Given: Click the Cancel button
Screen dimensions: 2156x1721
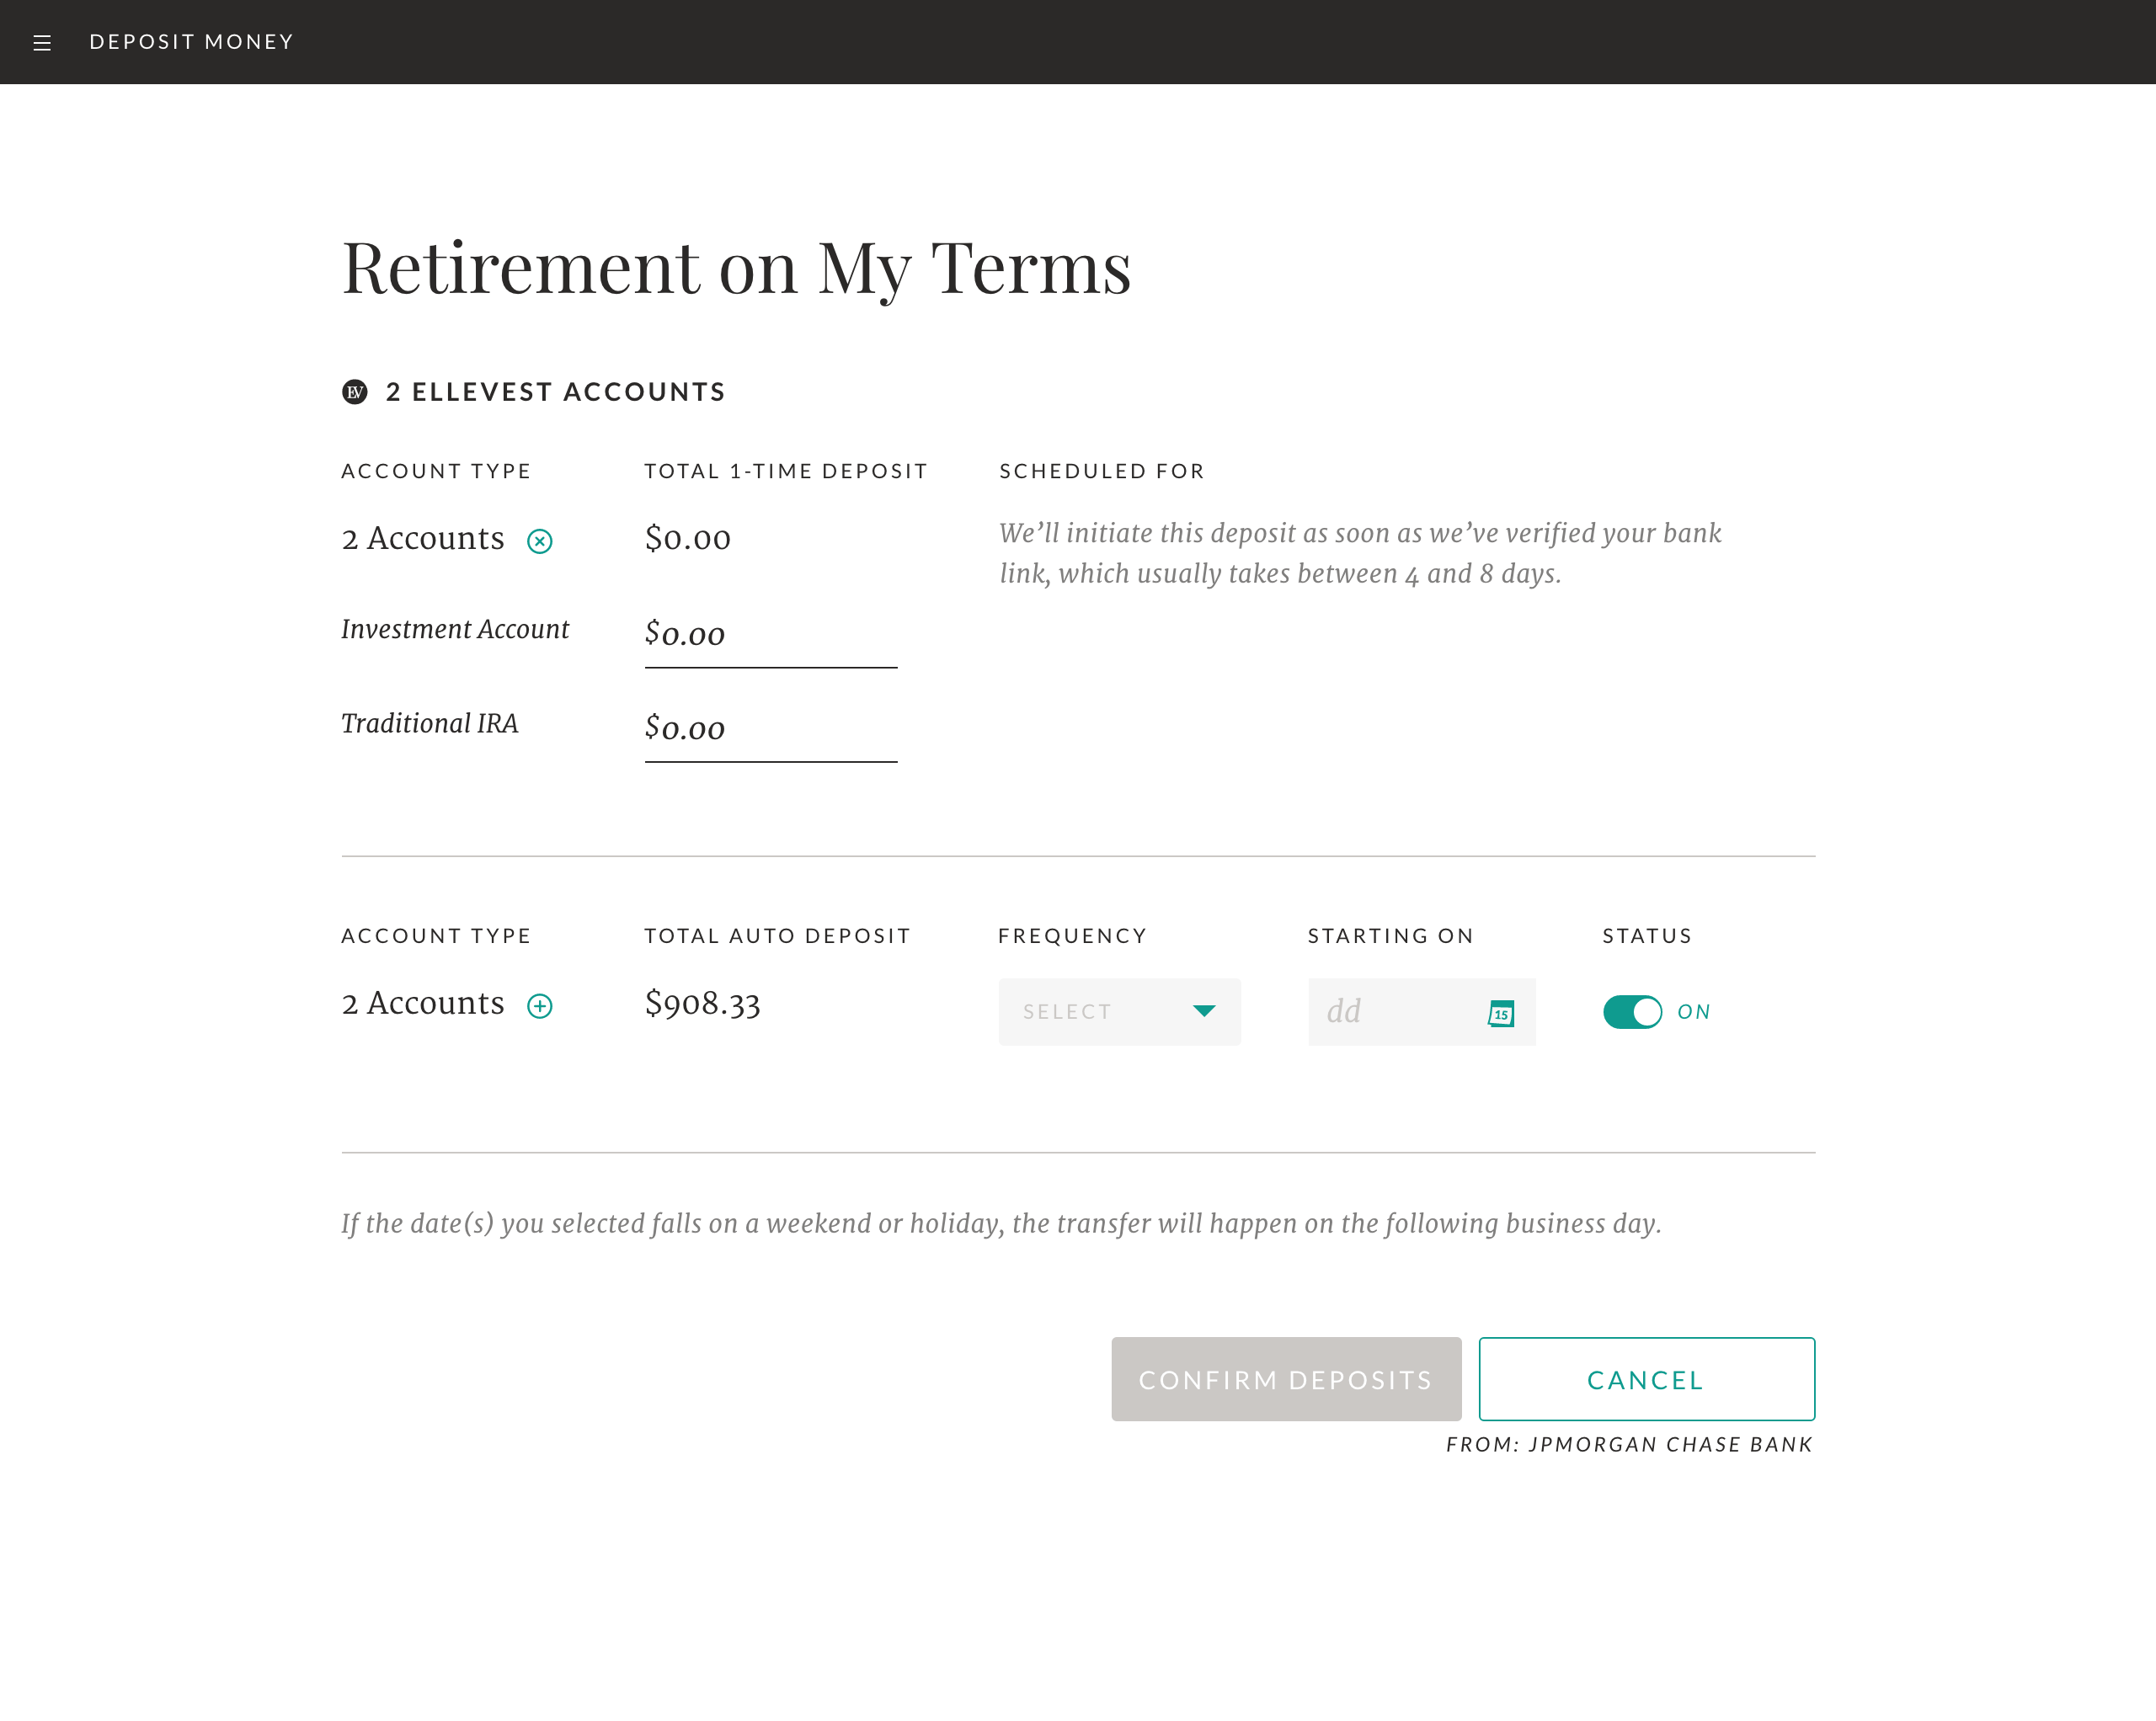Looking at the screenshot, I should click(1646, 1379).
